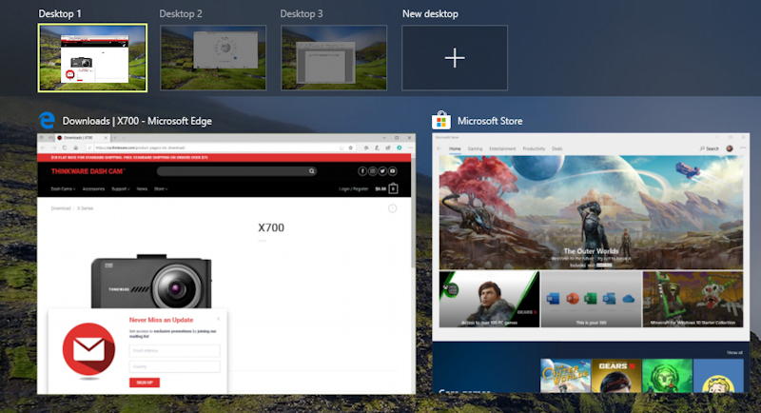Select the Gaming tab in Microsoft Store
Image resolution: width=761 pixels, height=413 pixels.
(x=475, y=148)
